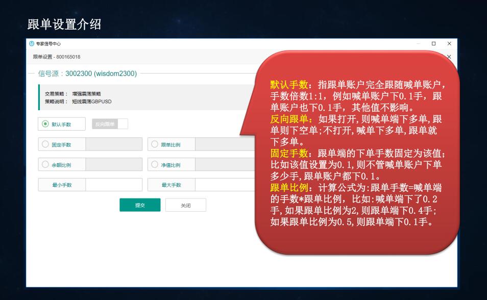Close the 跟单设置 dialog with its X
The height and width of the screenshot is (300, 487).
click(449, 57)
